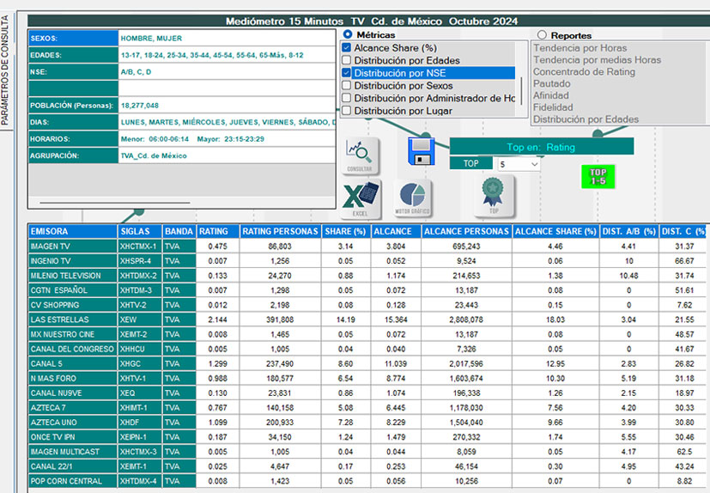Click the HORARIOS parameter label
Screen dimensions: 710x493
click(x=73, y=139)
